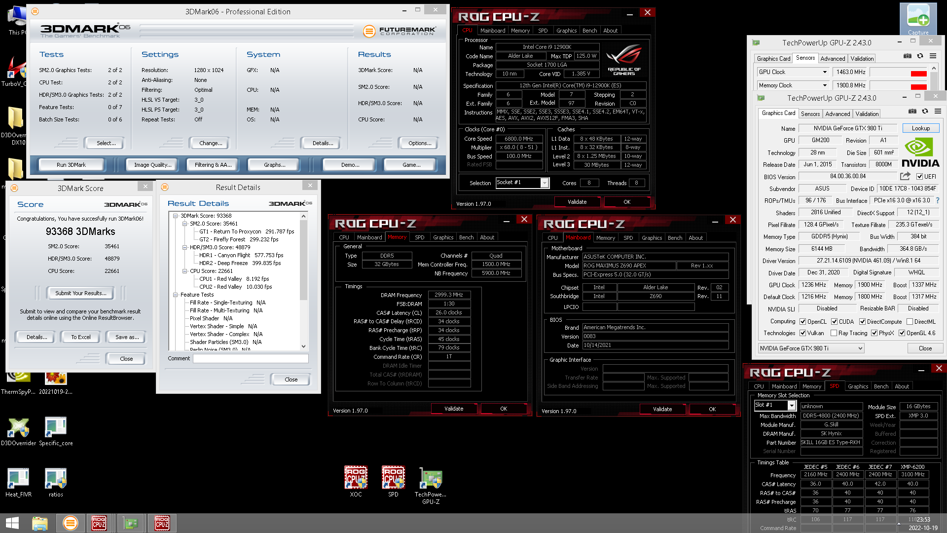The image size is (947, 533).
Task: Click the GPU-Z taskbar icon
Action: [x=131, y=523]
